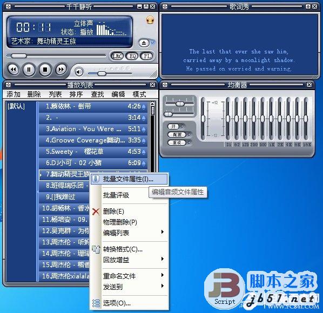Viewport: 323px width, 313px height.
Task: Select track 16.周杰伦xialala
Action: coord(64,276)
